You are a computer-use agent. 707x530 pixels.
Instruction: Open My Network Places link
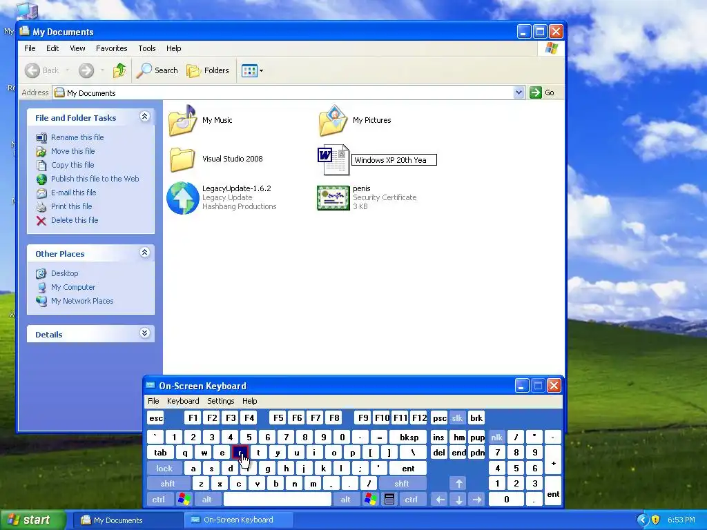click(x=82, y=301)
